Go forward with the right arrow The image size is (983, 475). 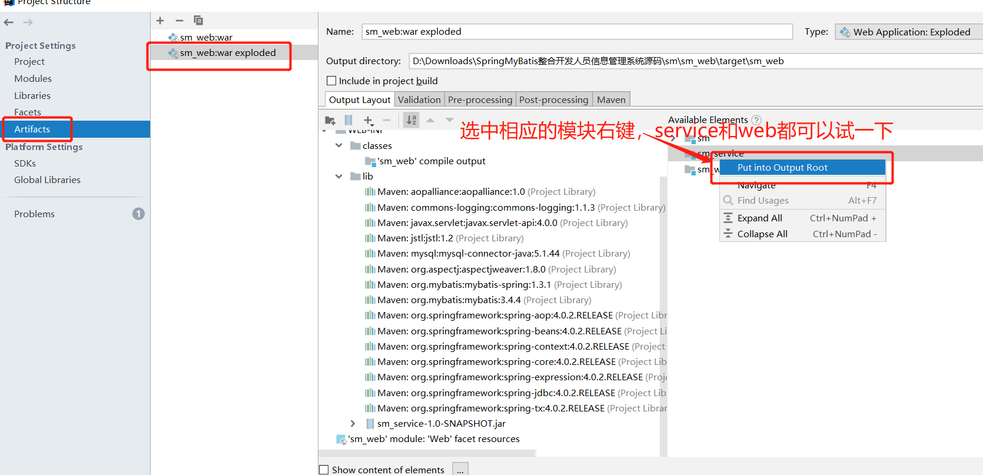tap(28, 22)
